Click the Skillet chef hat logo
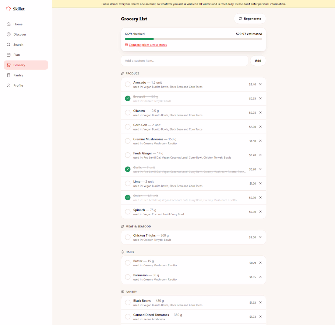The width and height of the screenshot is (335, 325). click(8, 9)
